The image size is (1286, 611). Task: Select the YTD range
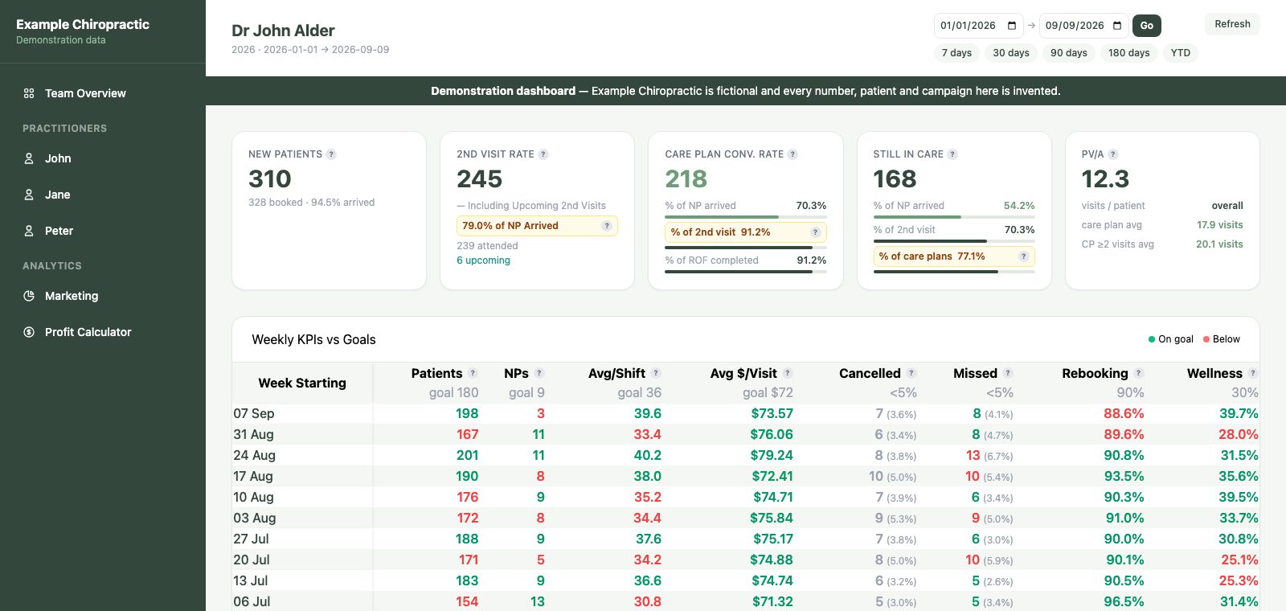point(1181,53)
